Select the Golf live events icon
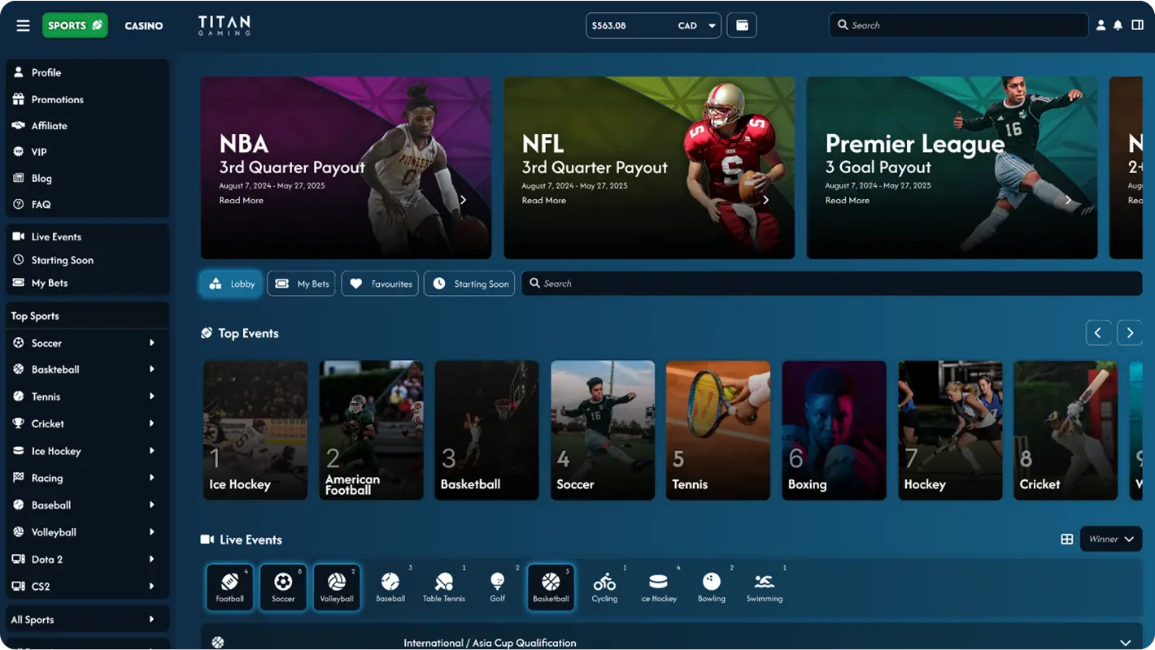The height and width of the screenshot is (650, 1155). (497, 587)
